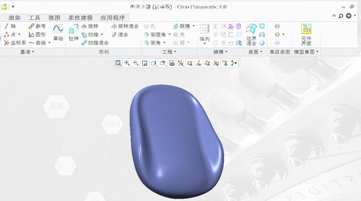The width and height of the screenshot is (361, 201).
Task: Switch to the 视图 tab
Action: 54,18
